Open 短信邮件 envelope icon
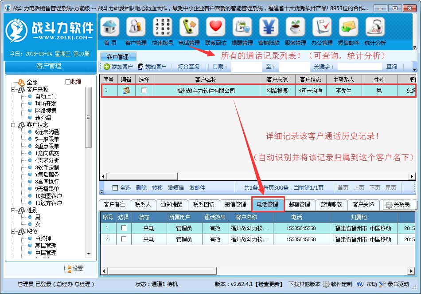 click(x=348, y=27)
